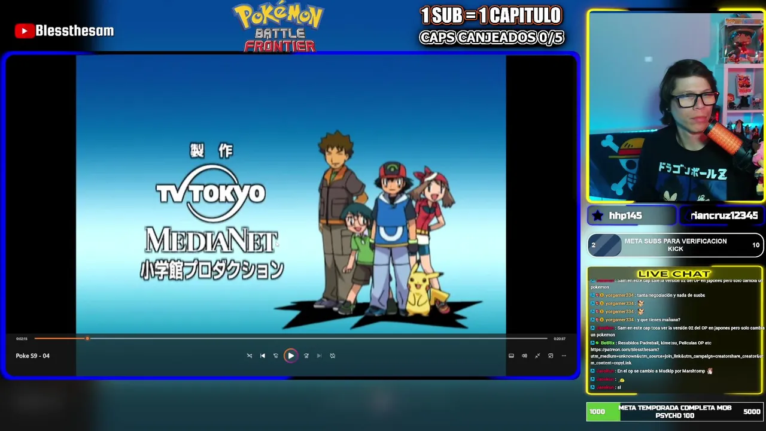The height and width of the screenshot is (431, 766).
Task: Click the video title Poke S9 - 04
Action: (32, 356)
